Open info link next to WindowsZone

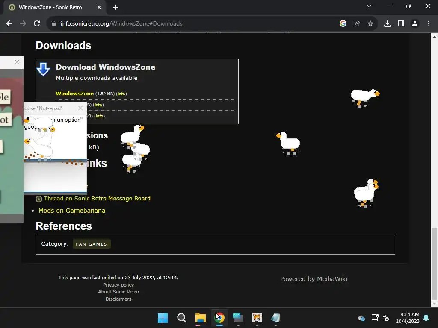pyautogui.click(x=121, y=94)
